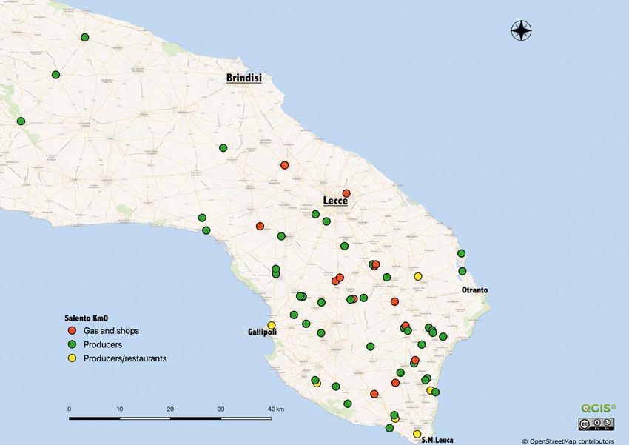629x445 pixels.
Task: Click the westernmost green producer marker
Action: pyautogui.click(x=21, y=121)
